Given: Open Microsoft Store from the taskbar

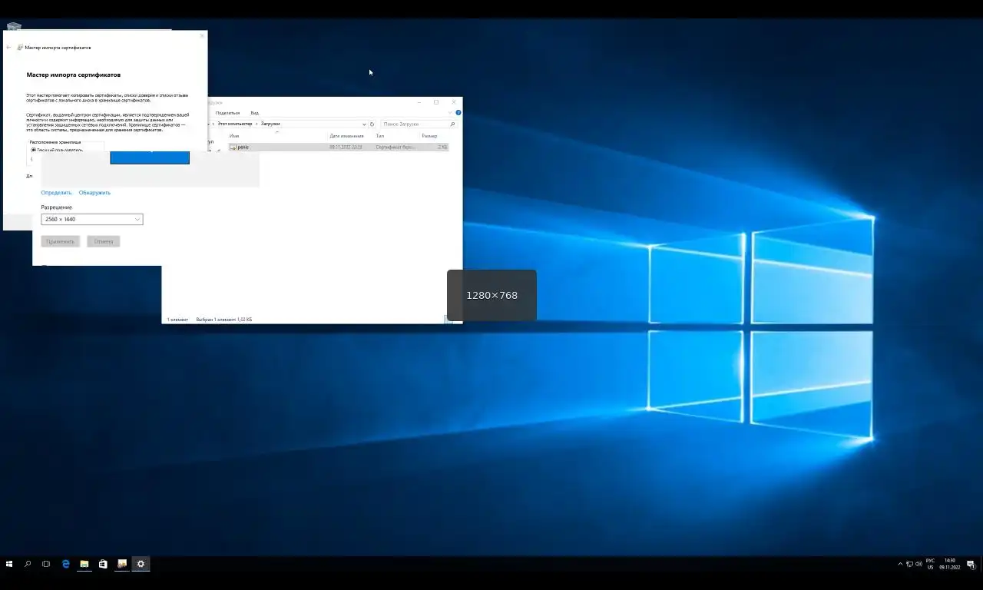Looking at the screenshot, I should pyautogui.click(x=103, y=564).
